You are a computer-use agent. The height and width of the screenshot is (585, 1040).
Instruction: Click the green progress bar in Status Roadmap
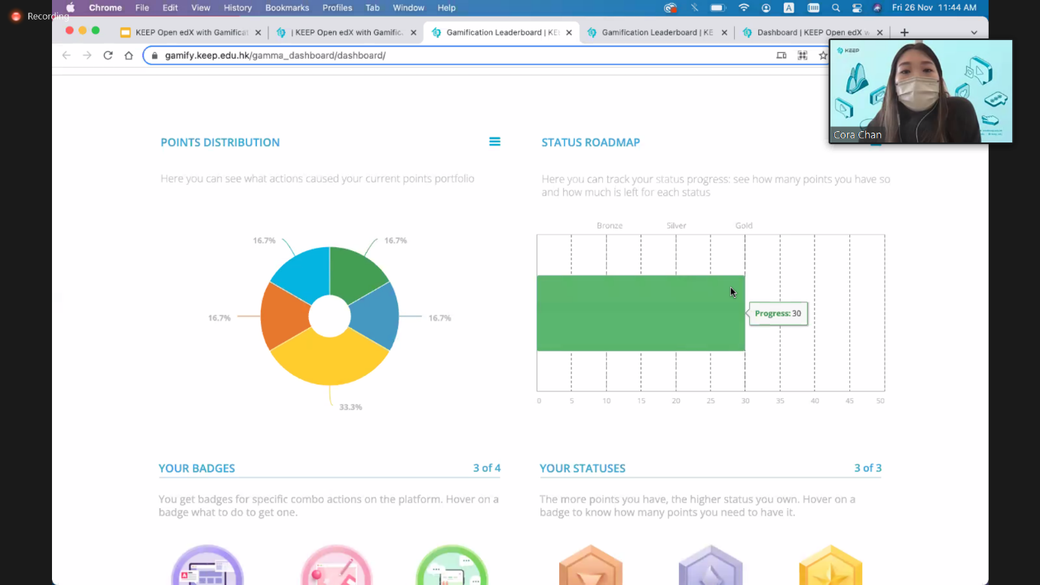coord(641,313)
